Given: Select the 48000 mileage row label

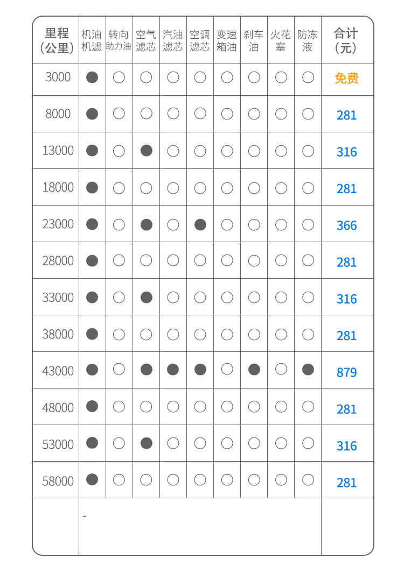Looking at the screenshot, I should pos(58,407).
